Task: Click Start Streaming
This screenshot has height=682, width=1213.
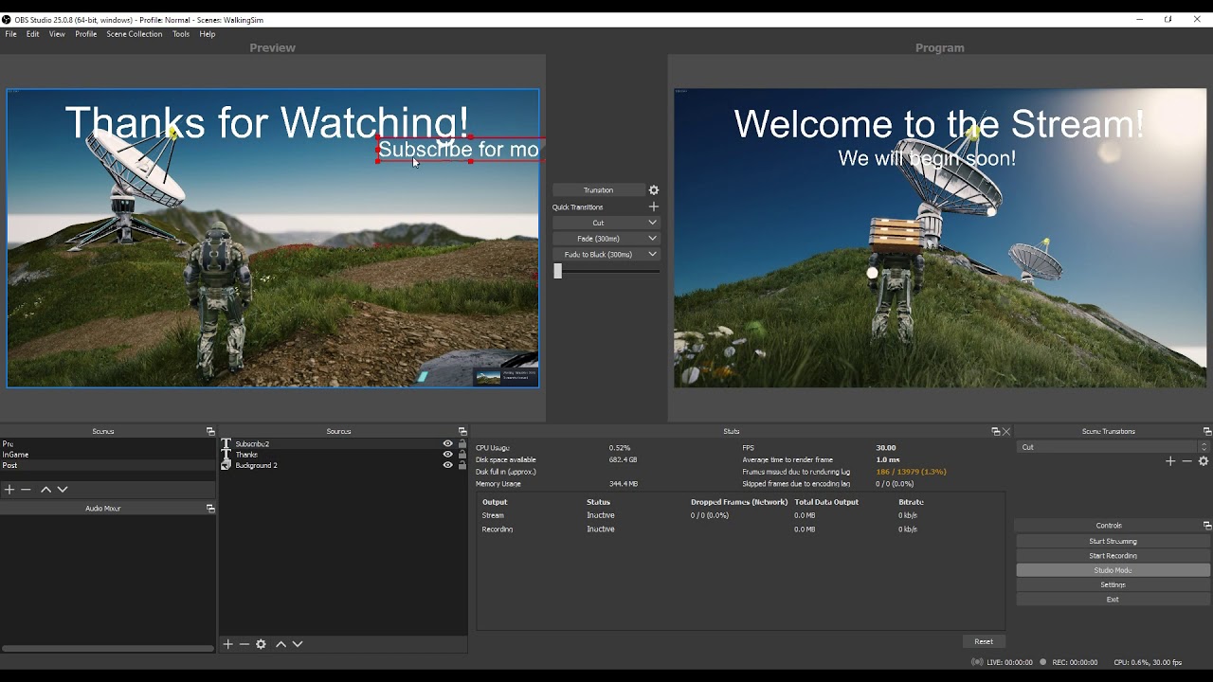Action: pyautogui.click(x=1113, y=542)
